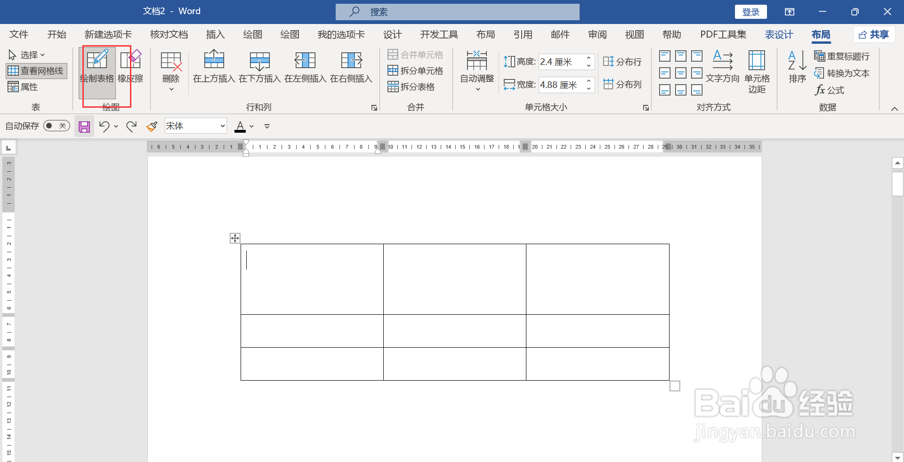Switch to the References (引用) tab
This screenshot has width=904, height=462.
(523, 34)
